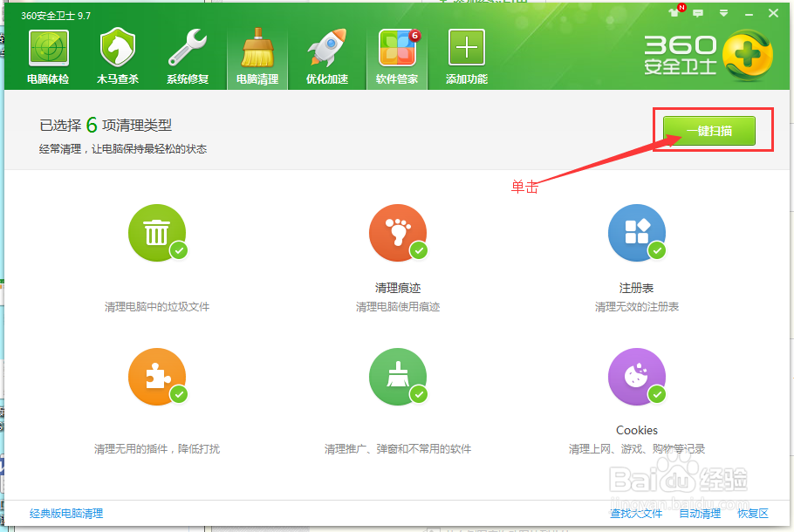
Task: Uncheck the Cookies checkmark badge
Action: point(657,394)
